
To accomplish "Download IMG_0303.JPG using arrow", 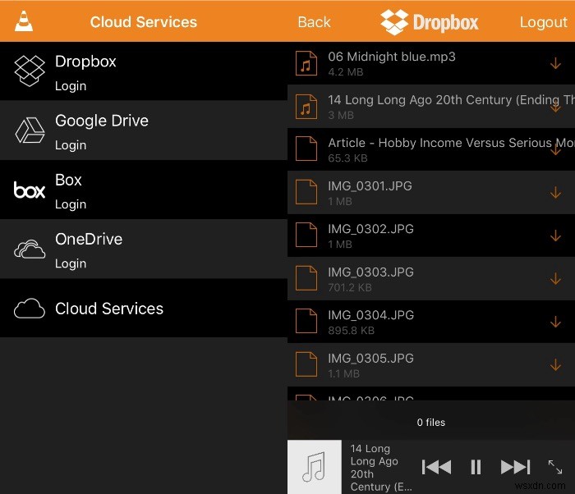I will (555, 278).
